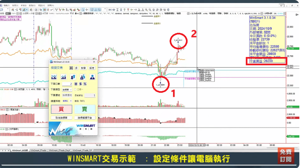
Task: Click the dollar sign icon beside order quantity
Action: [80, 84]
